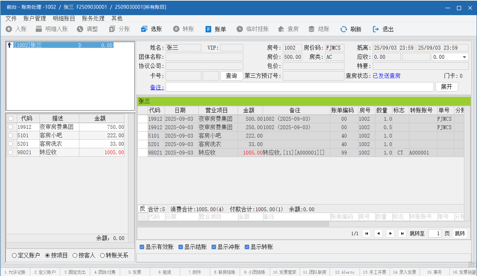Click the 备注 link

point(157,87)
